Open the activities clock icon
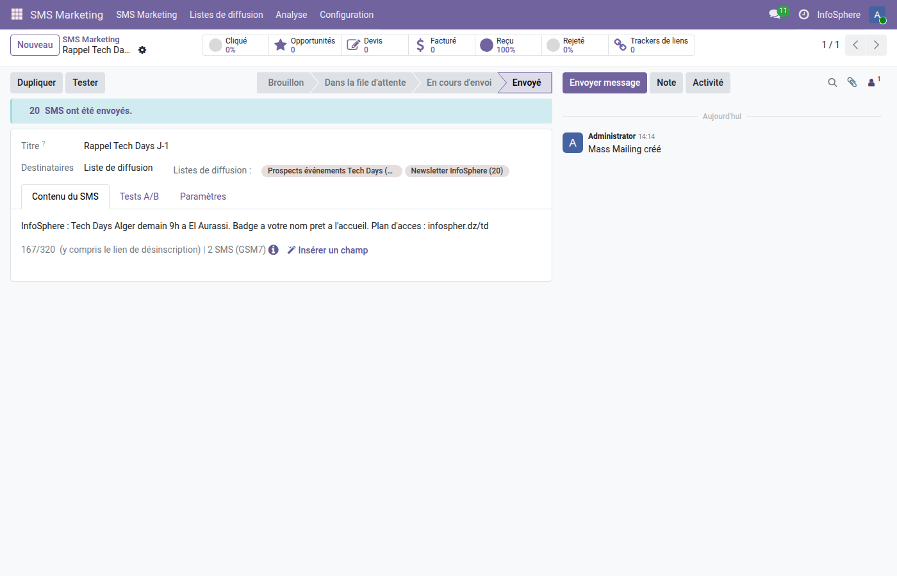Viewport: 897px width, 576px height. coord(803,14)
